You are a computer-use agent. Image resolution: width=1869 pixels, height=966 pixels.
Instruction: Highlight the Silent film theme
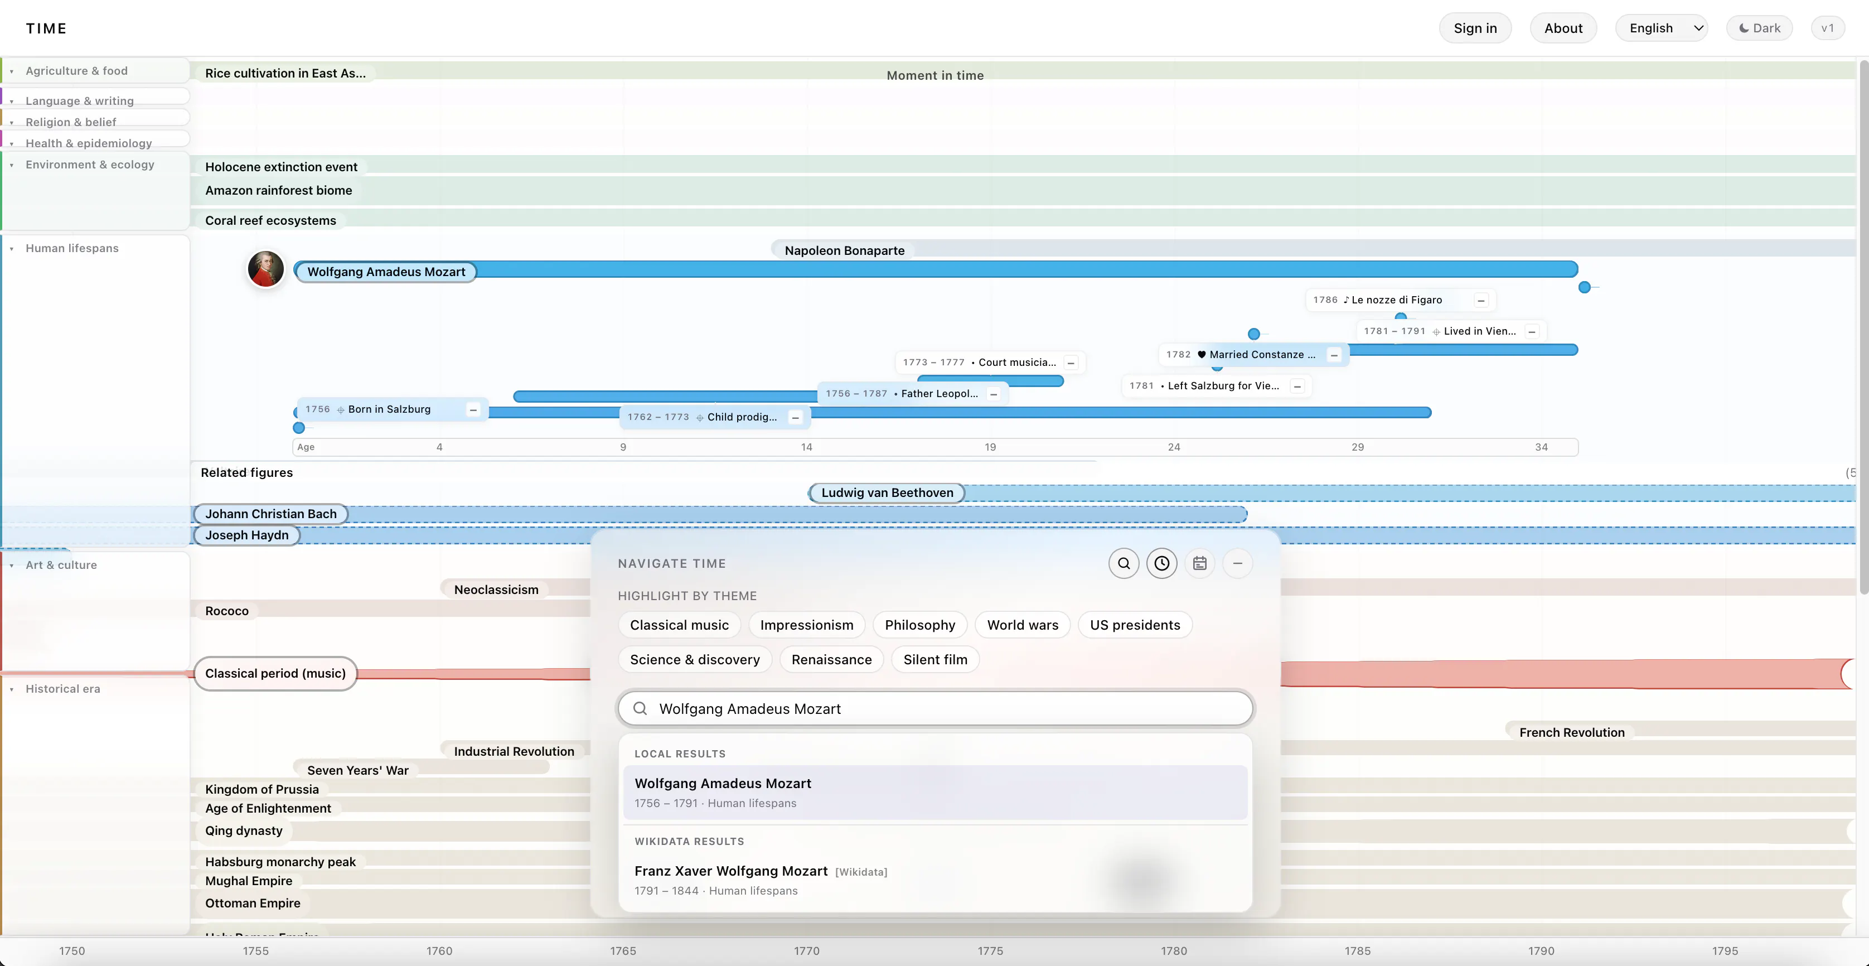tap(935, 660)
